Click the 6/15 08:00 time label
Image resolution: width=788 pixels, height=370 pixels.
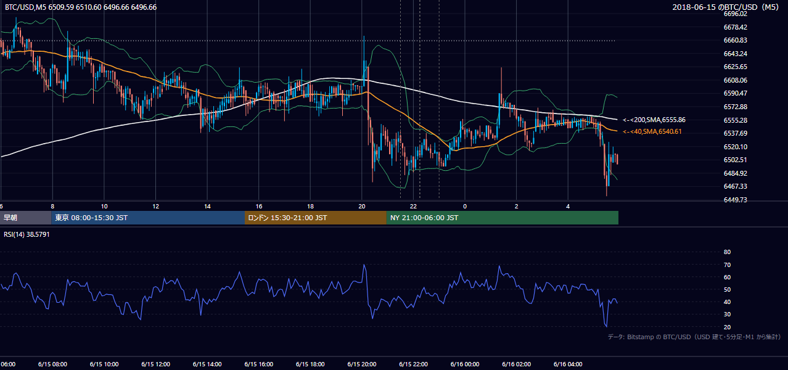click(x=52, y=364)
